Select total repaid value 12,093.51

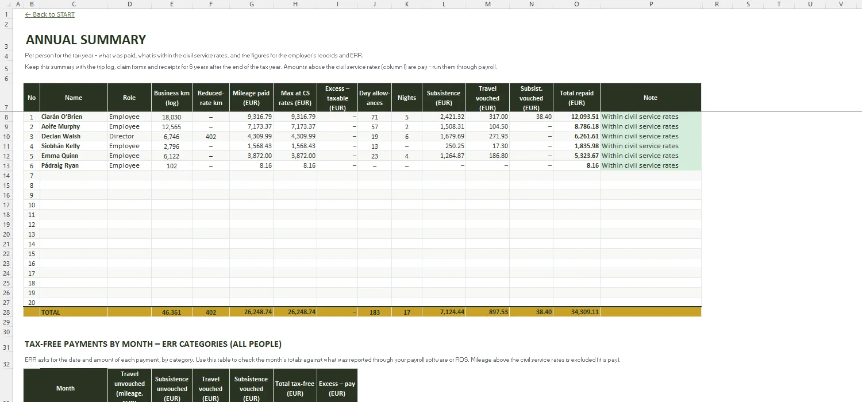click(576, 117)
